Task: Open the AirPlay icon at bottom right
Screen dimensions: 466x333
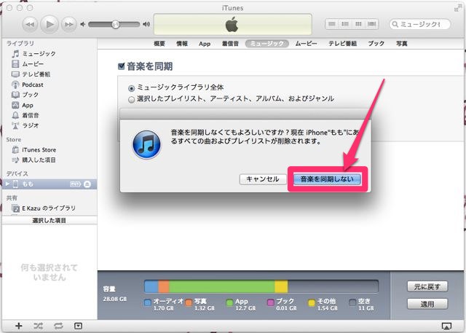Action: [446, 326]
